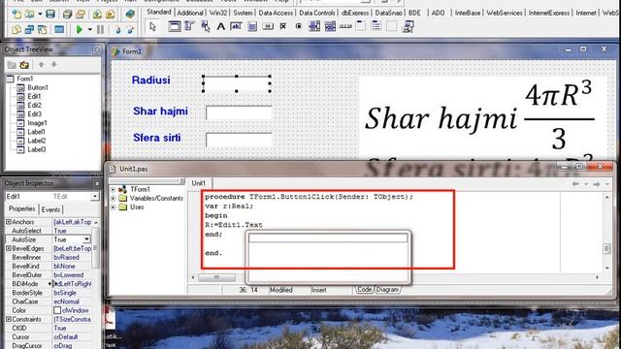621x349 pixels.
Task: Click the Save All toolbar icon
Action: (67, 15)
